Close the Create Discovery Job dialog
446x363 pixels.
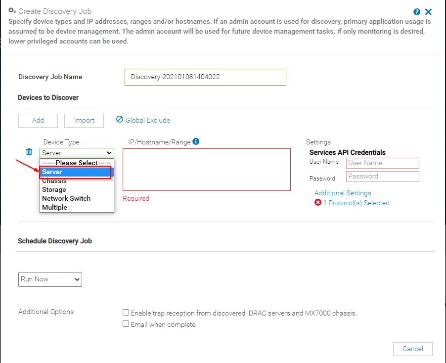pos(428,12)
